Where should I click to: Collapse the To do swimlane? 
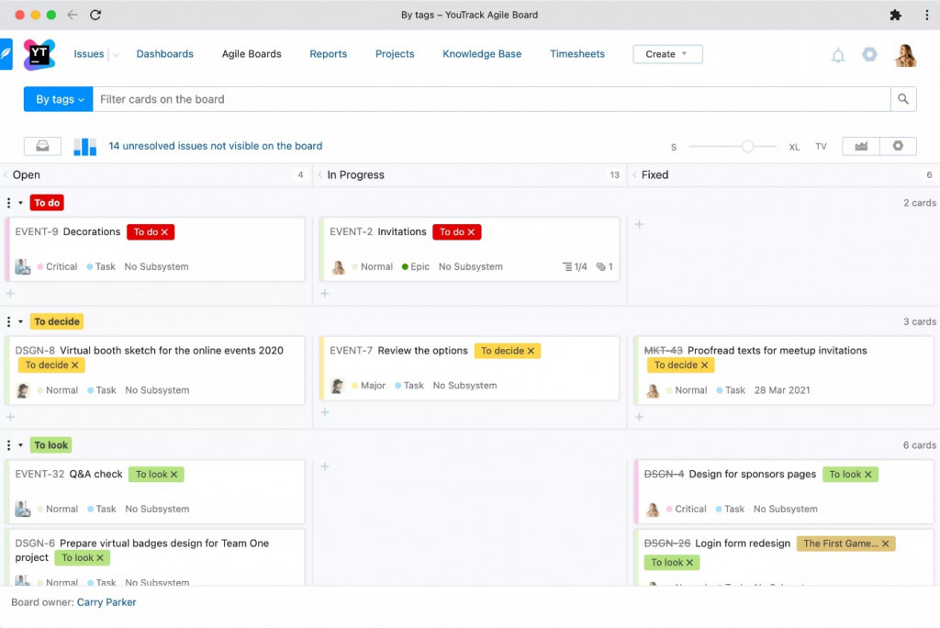20,203
